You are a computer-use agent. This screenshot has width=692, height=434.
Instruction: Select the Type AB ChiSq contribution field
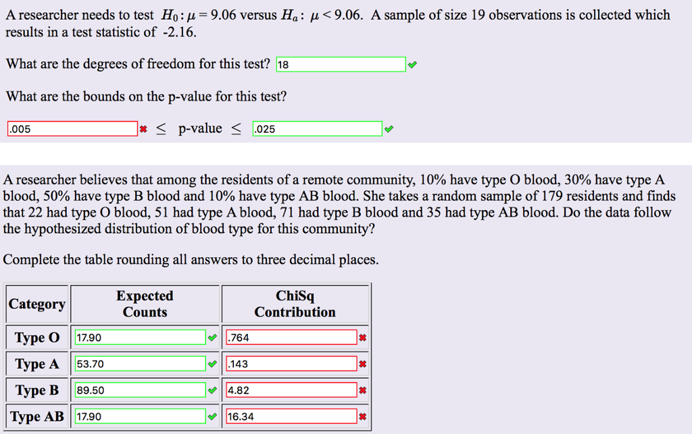(x=291, y=416)
